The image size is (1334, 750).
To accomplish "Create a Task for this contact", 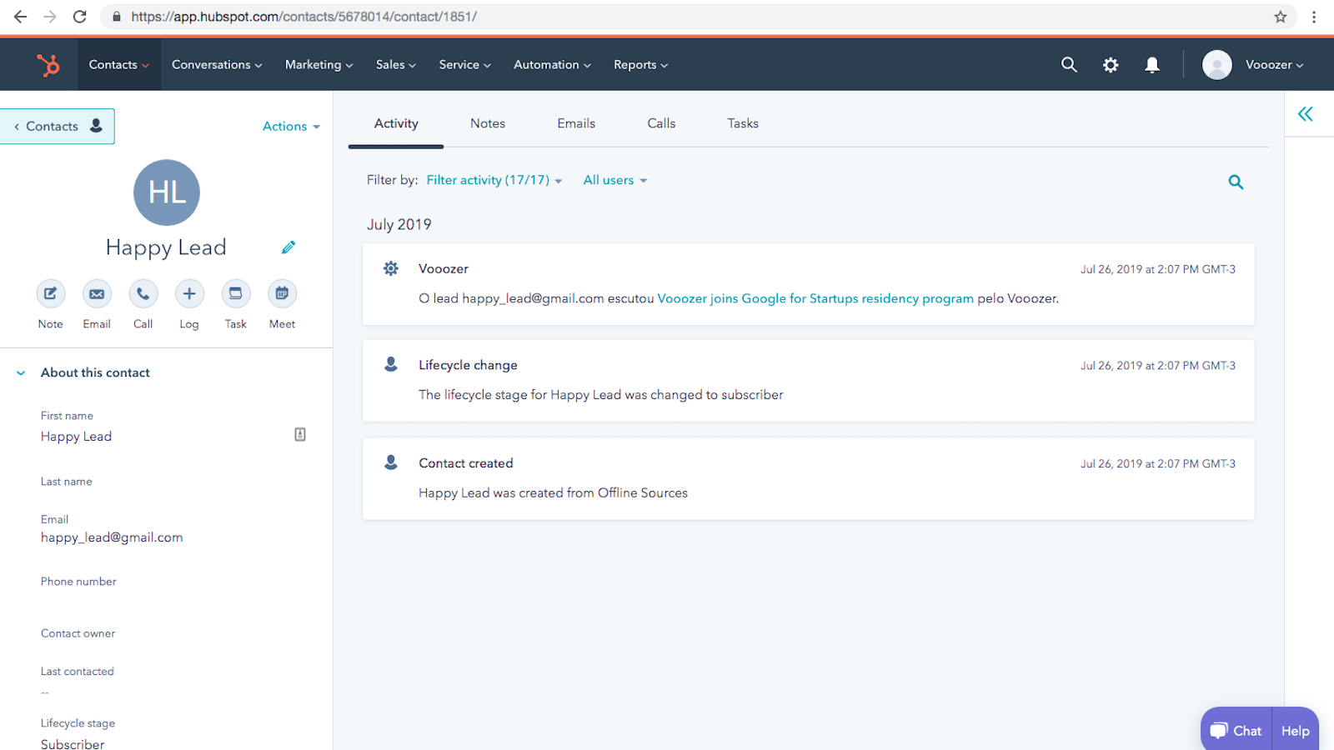I will click(236, 293).
